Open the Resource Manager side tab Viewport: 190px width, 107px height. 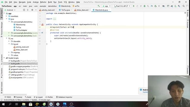pyautogui.click(x=1, y=29)
